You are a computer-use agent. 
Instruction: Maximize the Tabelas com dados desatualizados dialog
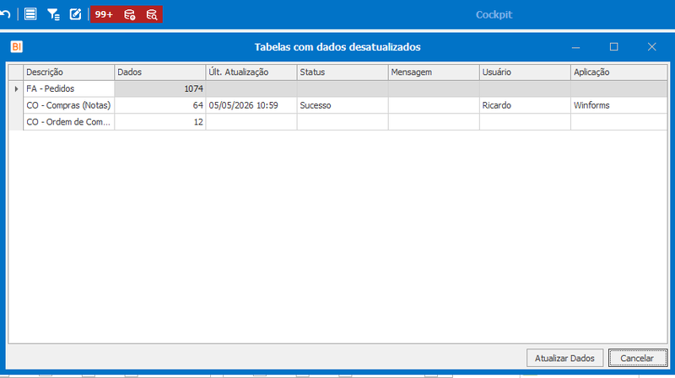[x=614, y=47]
